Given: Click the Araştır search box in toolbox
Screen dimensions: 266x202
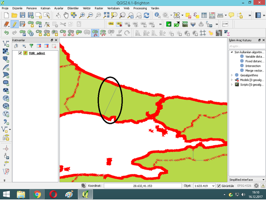Looking at the screenshot, I should point(247,46).
